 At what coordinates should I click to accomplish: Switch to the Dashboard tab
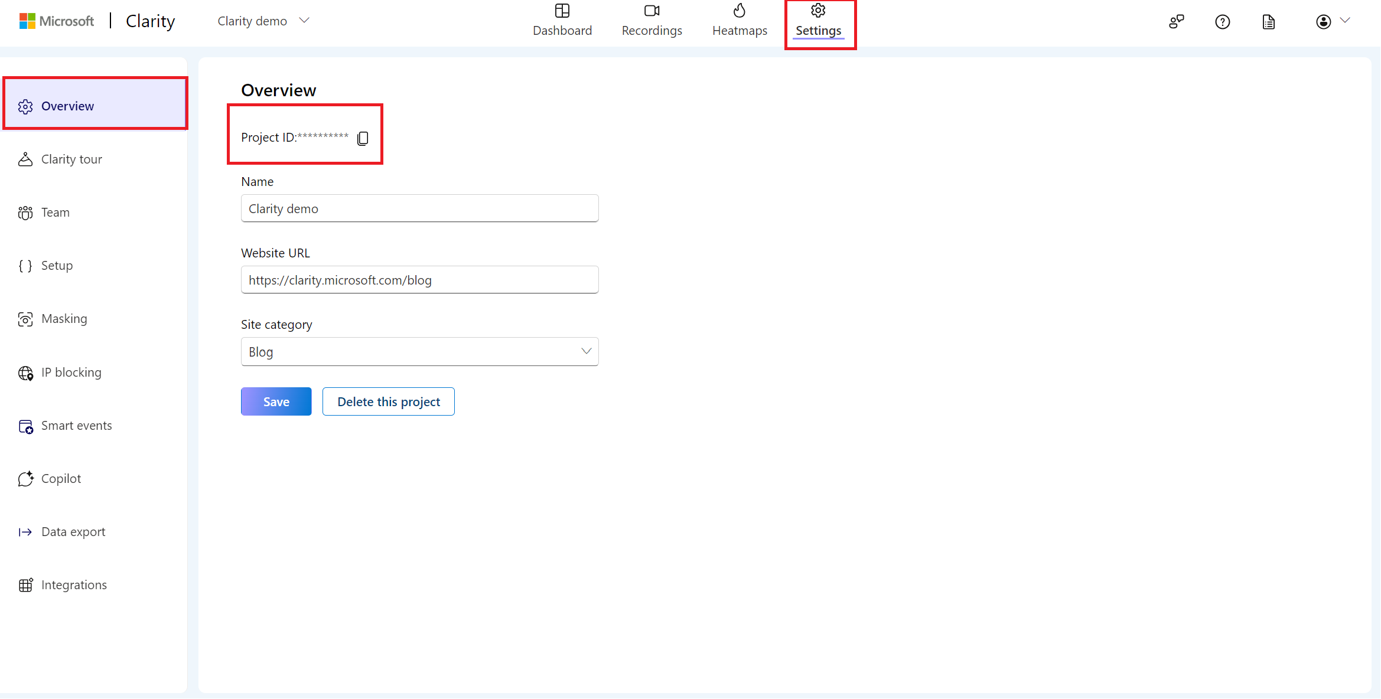(x=561, y=19)
